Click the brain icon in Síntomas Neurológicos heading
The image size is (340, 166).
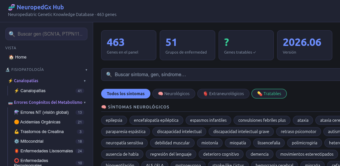pos(104,107)
